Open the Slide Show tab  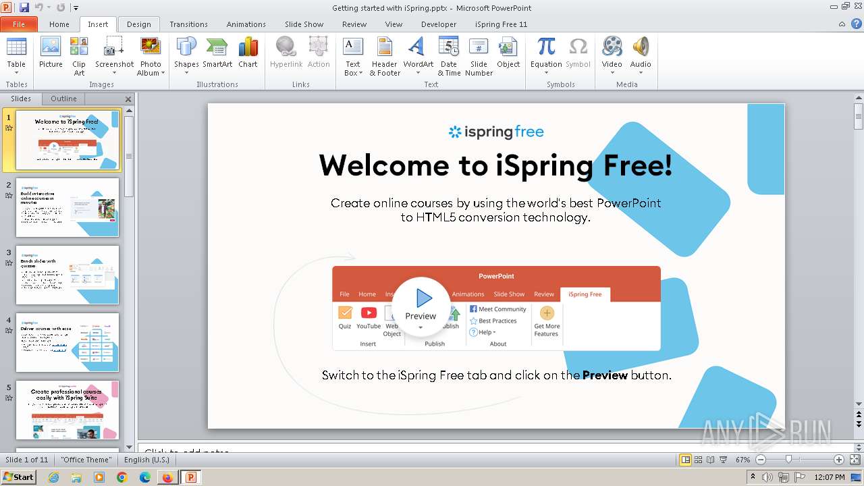pyautogui.click(x=304, y=24)
